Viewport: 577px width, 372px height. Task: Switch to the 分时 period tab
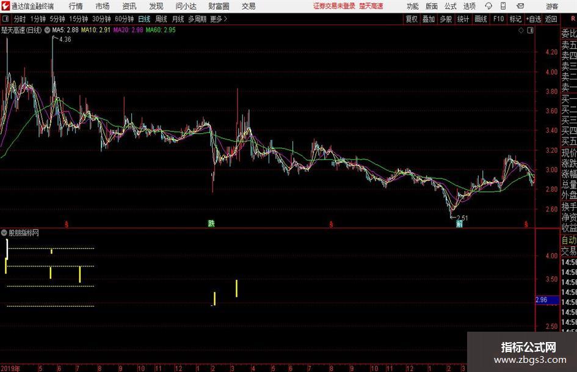point(20,19)
